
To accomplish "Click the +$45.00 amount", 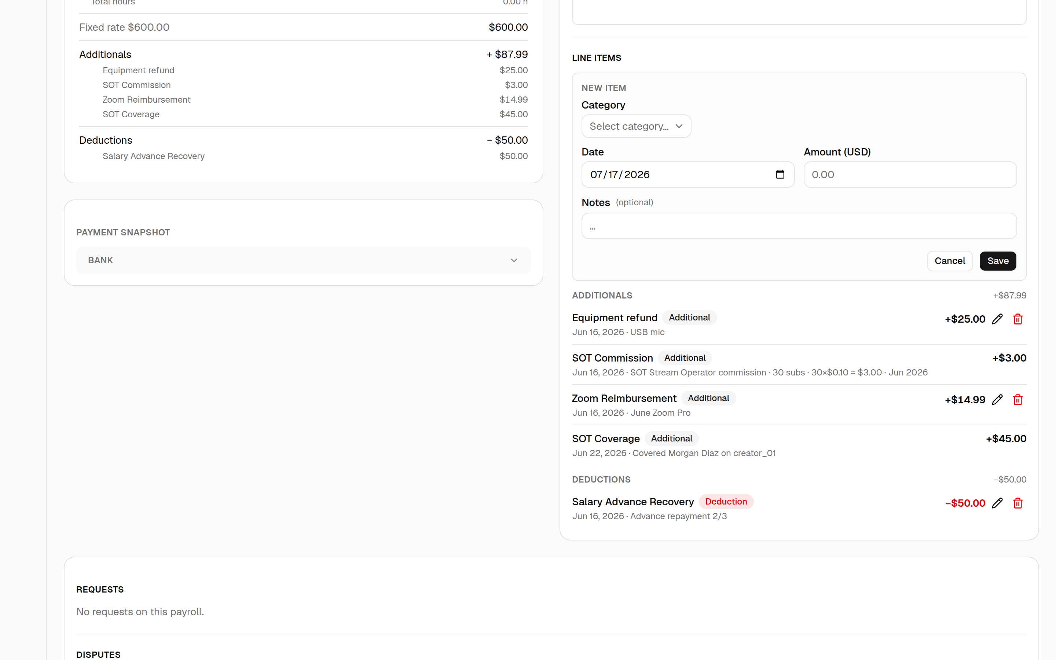I will pyautogui.click(x=1006, y=439).
